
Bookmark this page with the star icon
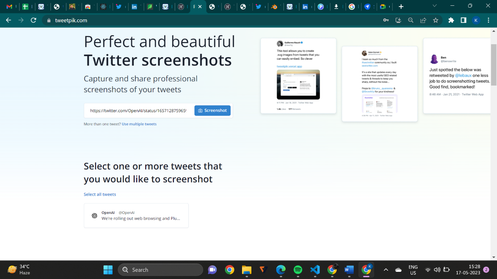click(x=436, y=20)
